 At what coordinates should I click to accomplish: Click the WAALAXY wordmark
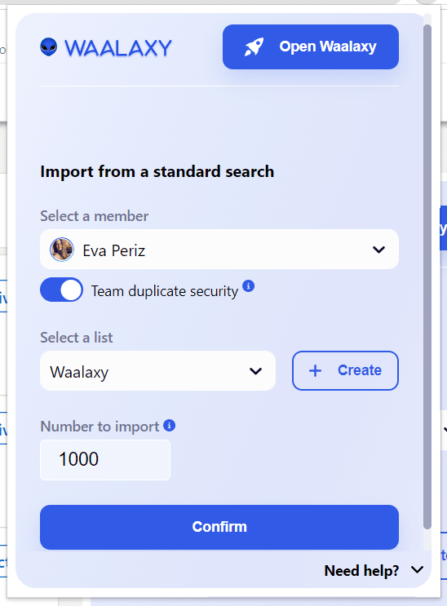(x=118, y=48)
